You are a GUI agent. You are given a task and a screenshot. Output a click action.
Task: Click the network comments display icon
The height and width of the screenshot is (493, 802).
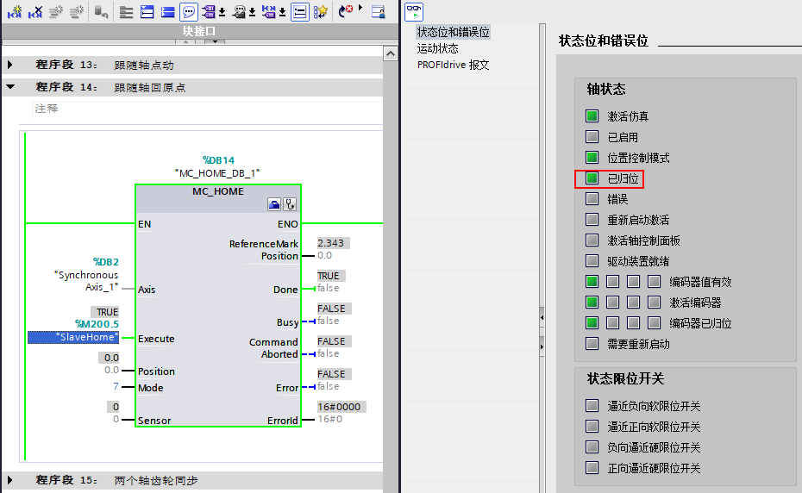point(239,12)
